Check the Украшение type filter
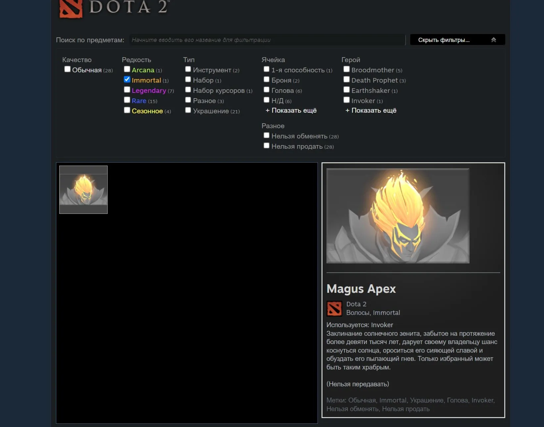 click(188, 110)
